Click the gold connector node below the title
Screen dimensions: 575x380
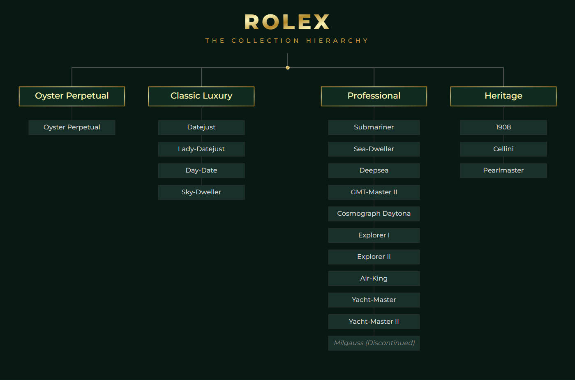coord(287,67)
